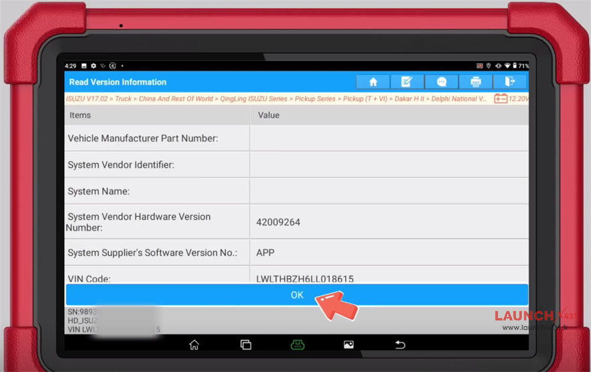The image size is (591, 372).
Task: Select the 'System Name:' row
Action: (296, 191)
